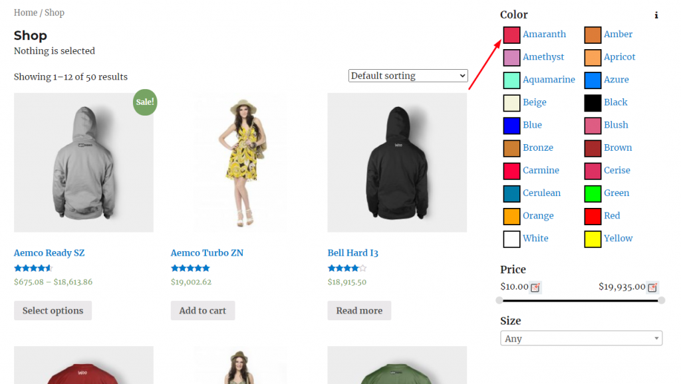Image resolution: width=681 pixels, height=384 pixels.
Task: Click Read more under Bell Hard I3
Action: coord(359,310)
